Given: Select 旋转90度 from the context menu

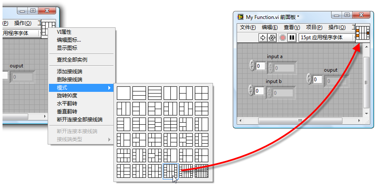Looking at the screenshot, I should [x=67, y=96].
